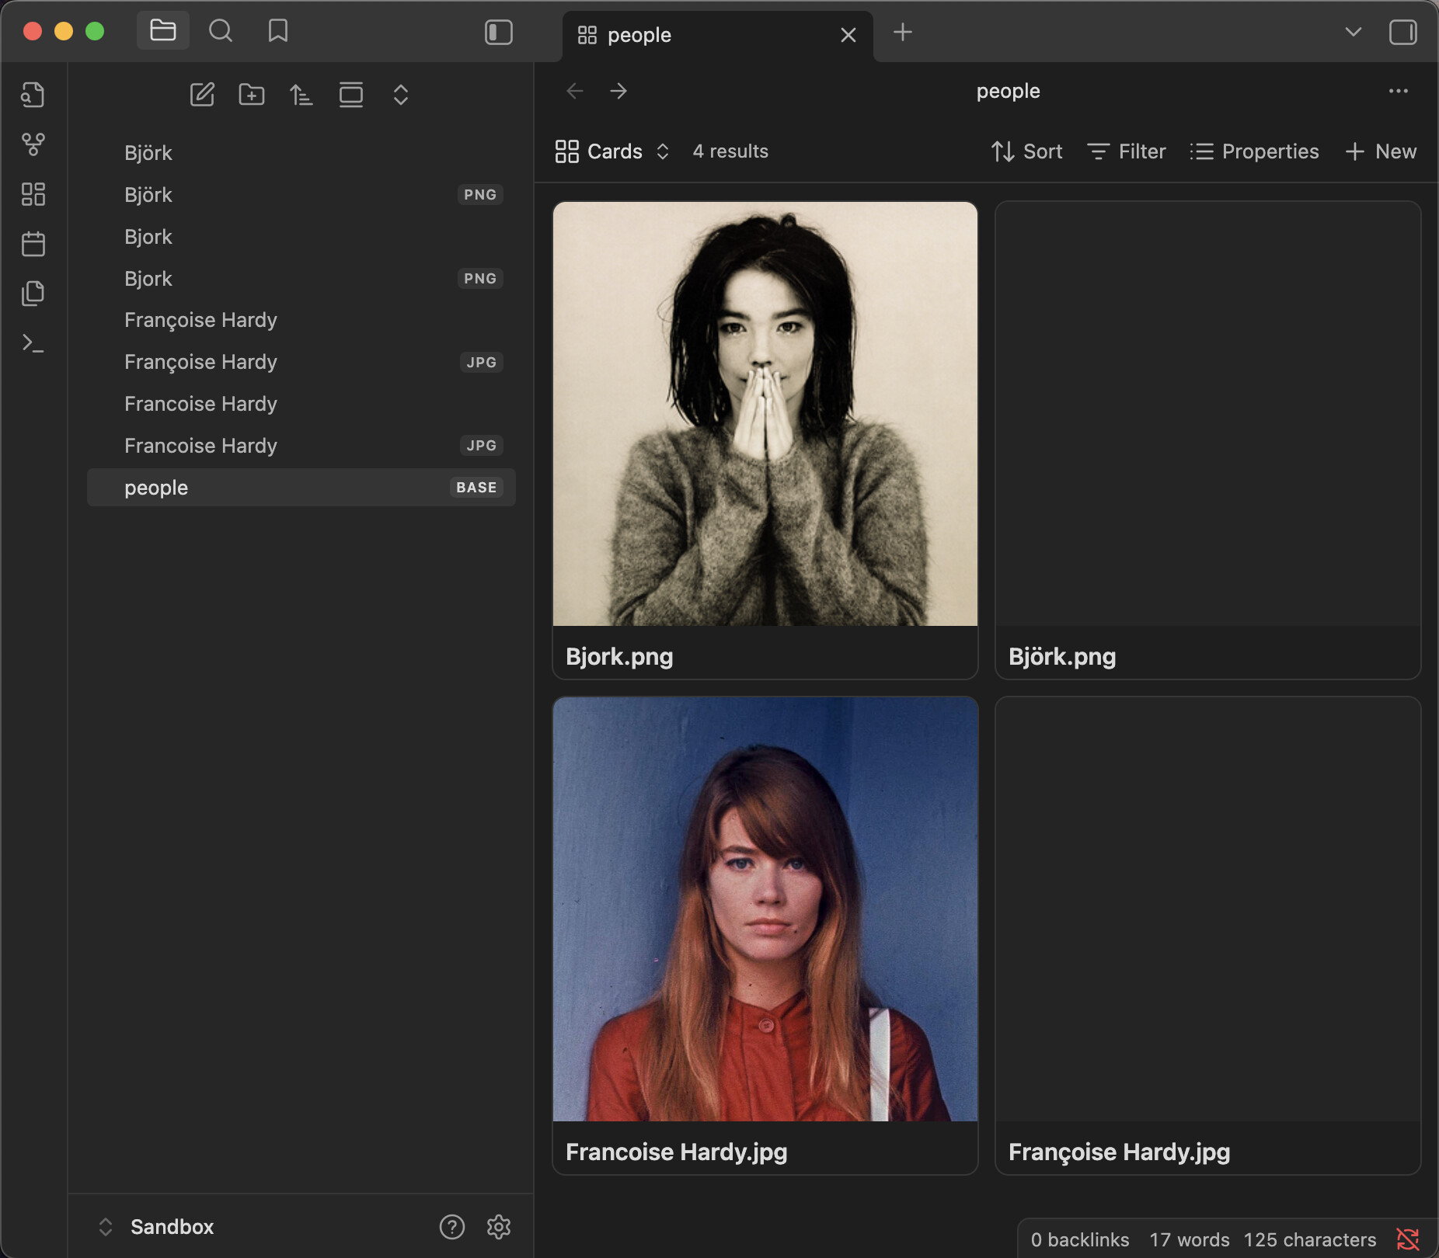
Task: Open the command palette terminal icon
Action: pyautogui.click(x=33, y=343)
